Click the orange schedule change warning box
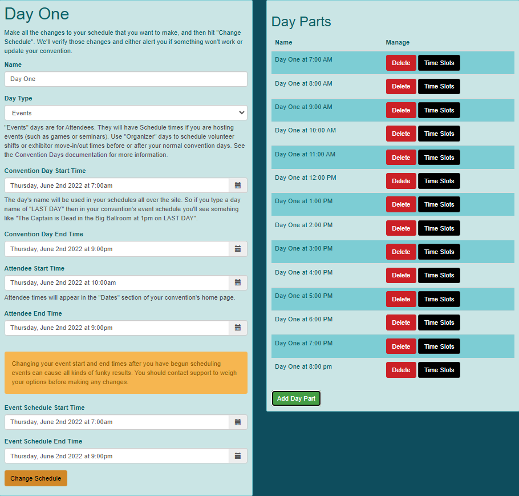 [126, 373]
